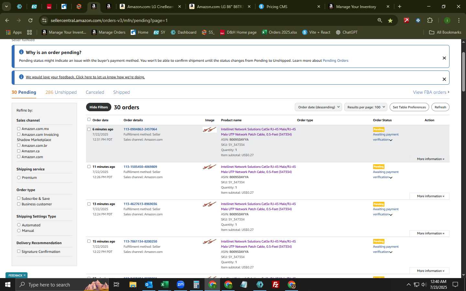466x291 pixels.
Task: Open the Pending Orders help link
Action: [x=336, y=60]
